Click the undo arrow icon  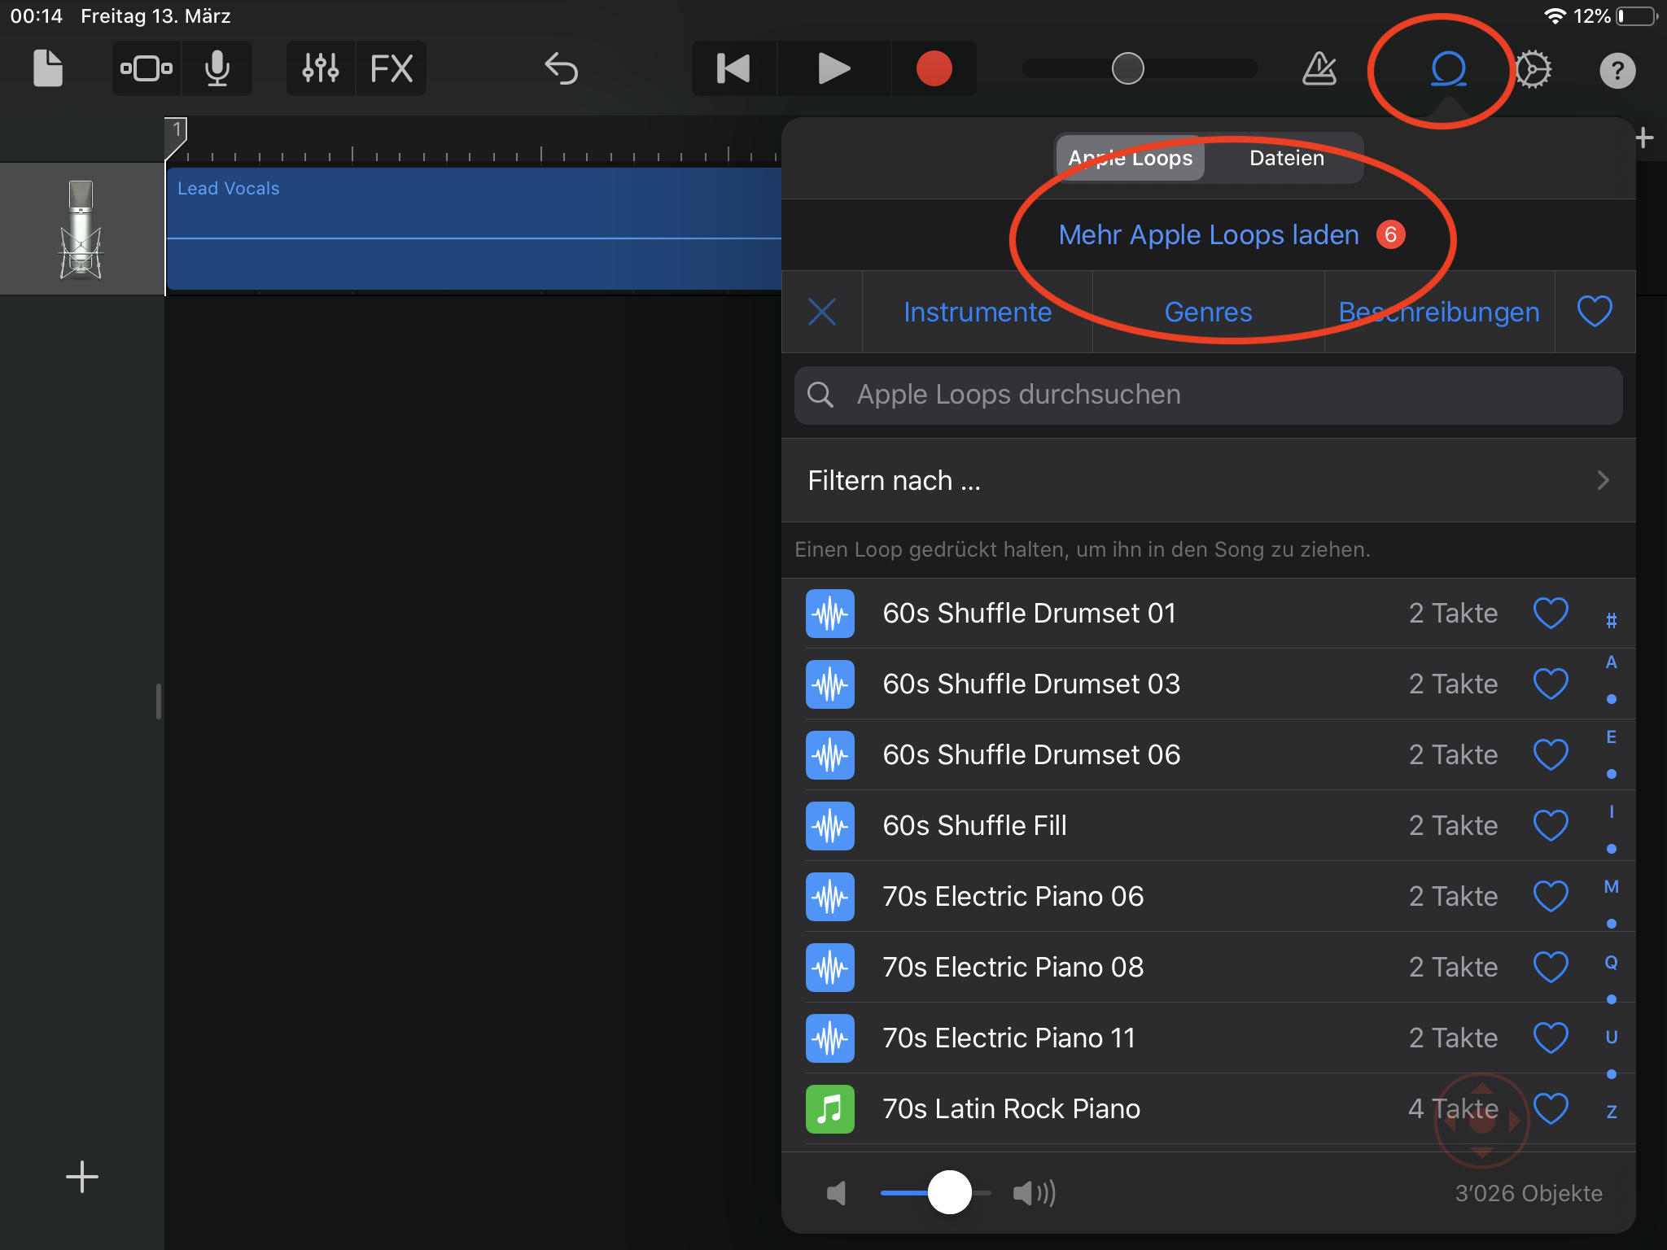(x=561, y=68)
